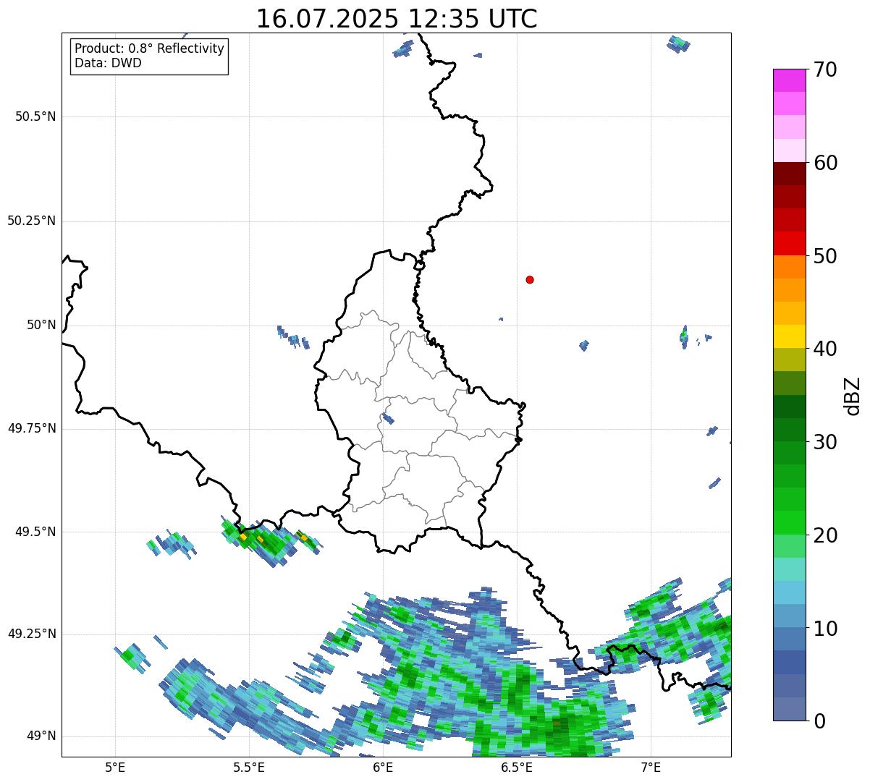Screen dimensions: 870x782
Task: Click the 49.25°N latitude label
Action: pos(32,634)
